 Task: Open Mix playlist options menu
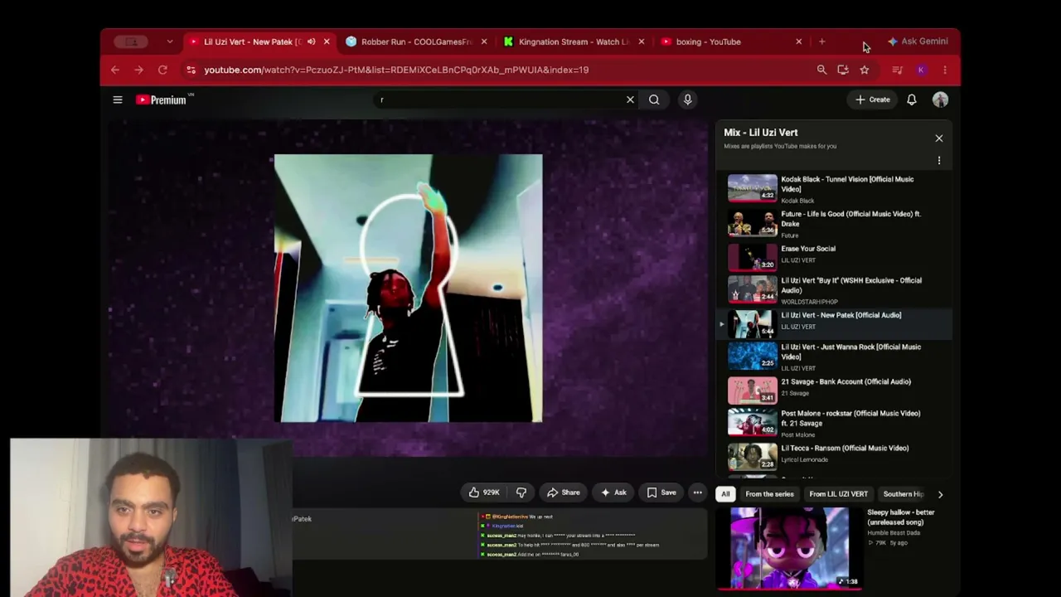click(939, 160)
